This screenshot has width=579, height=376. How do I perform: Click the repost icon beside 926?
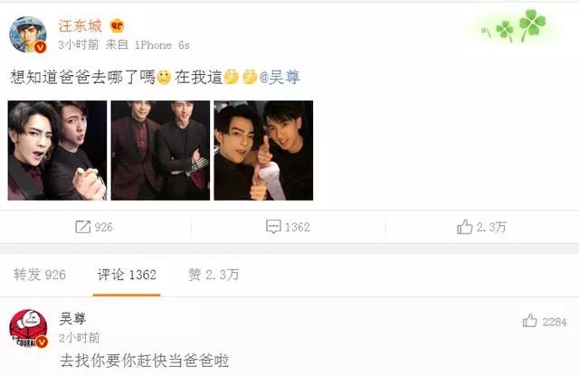tap(82, 227)
